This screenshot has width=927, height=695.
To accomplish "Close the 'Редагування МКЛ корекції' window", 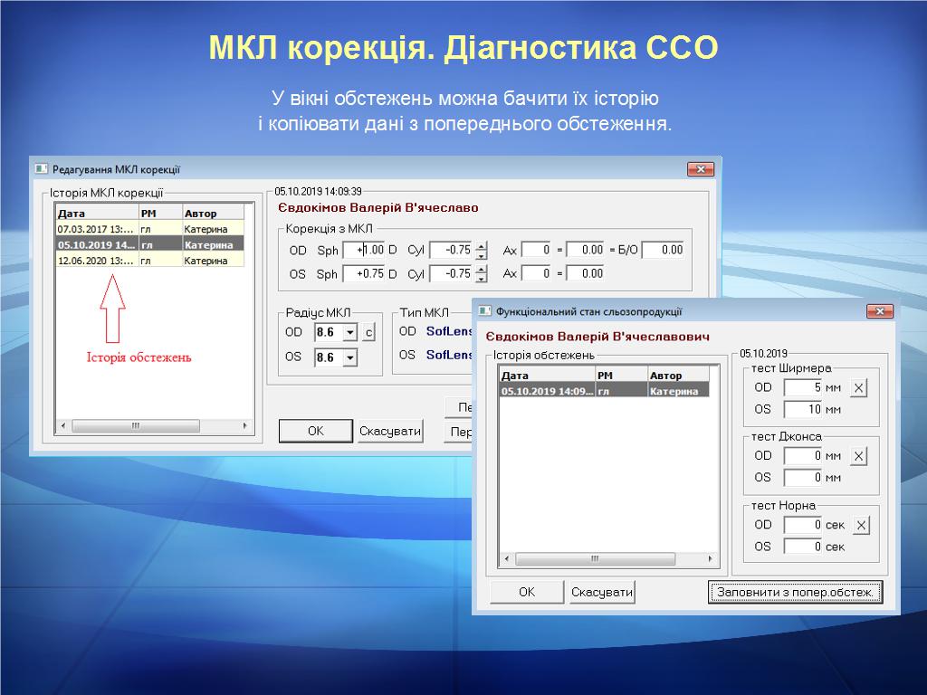I will pyautogui.click(x=700, y=168).
